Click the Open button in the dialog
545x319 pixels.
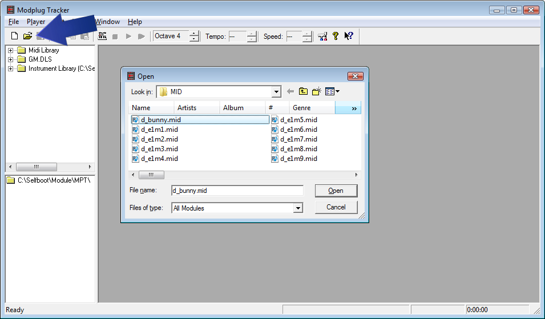click(336, 191)
